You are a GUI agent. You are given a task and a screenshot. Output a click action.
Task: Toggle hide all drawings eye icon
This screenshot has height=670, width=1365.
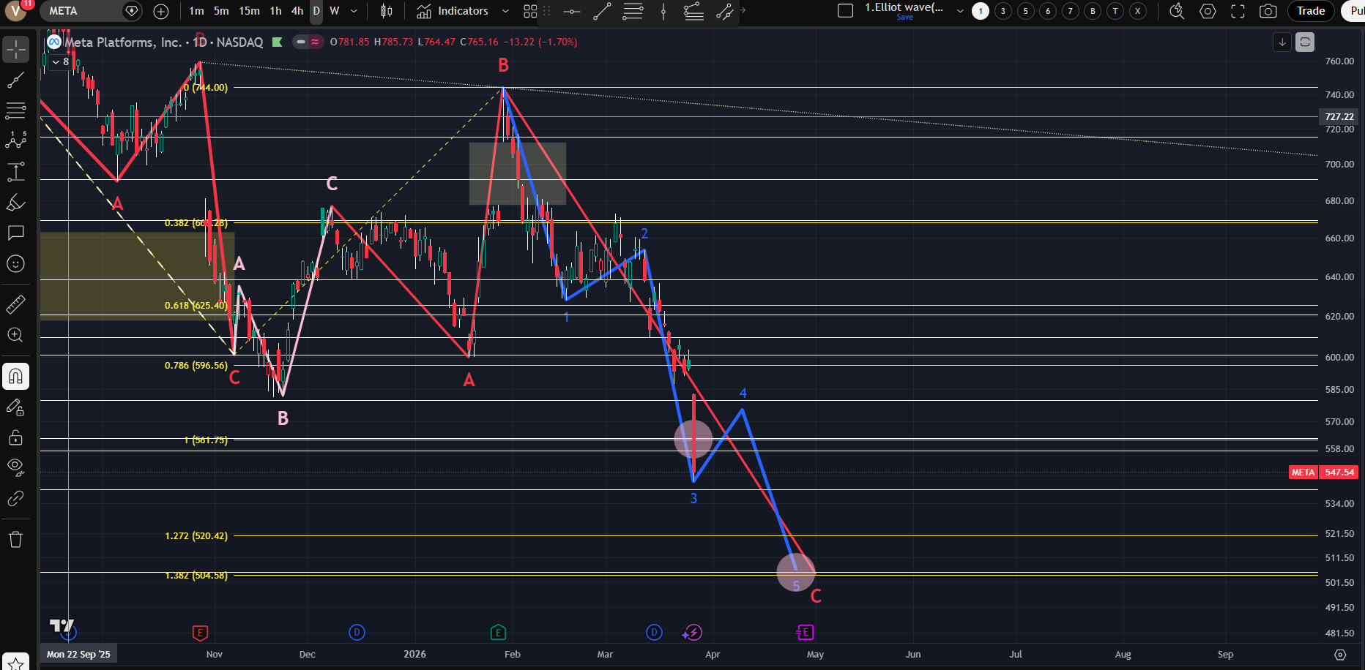coord(15,467)
